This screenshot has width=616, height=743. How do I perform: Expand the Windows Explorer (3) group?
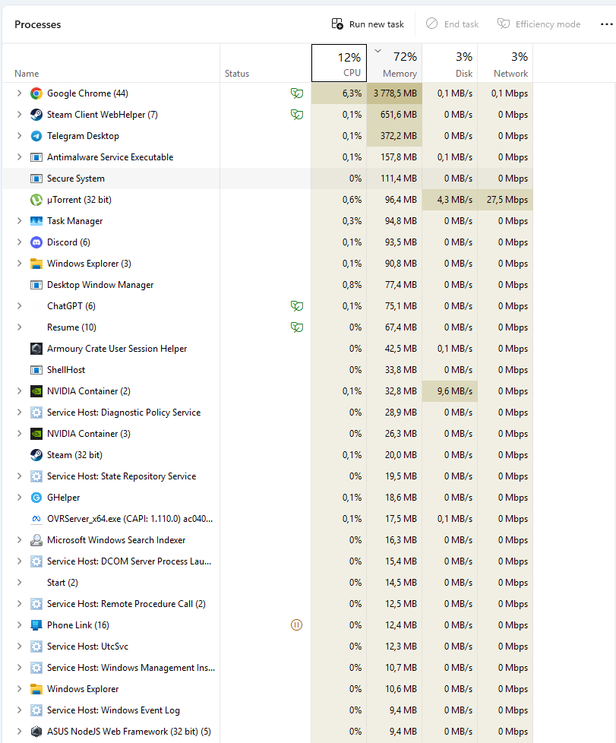coord(19,264)
